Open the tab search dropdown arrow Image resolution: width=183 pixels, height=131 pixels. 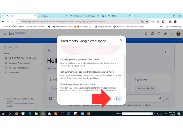3,16
